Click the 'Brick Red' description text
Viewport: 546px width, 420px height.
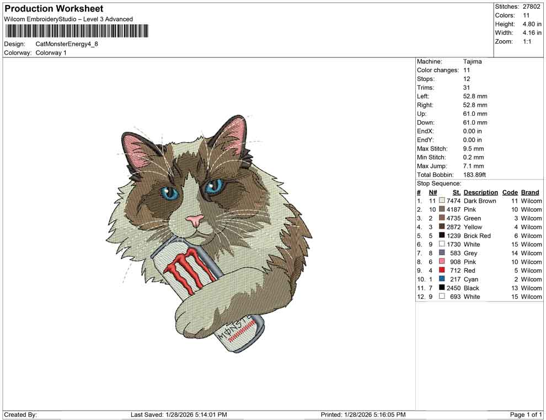click(477, 235)
